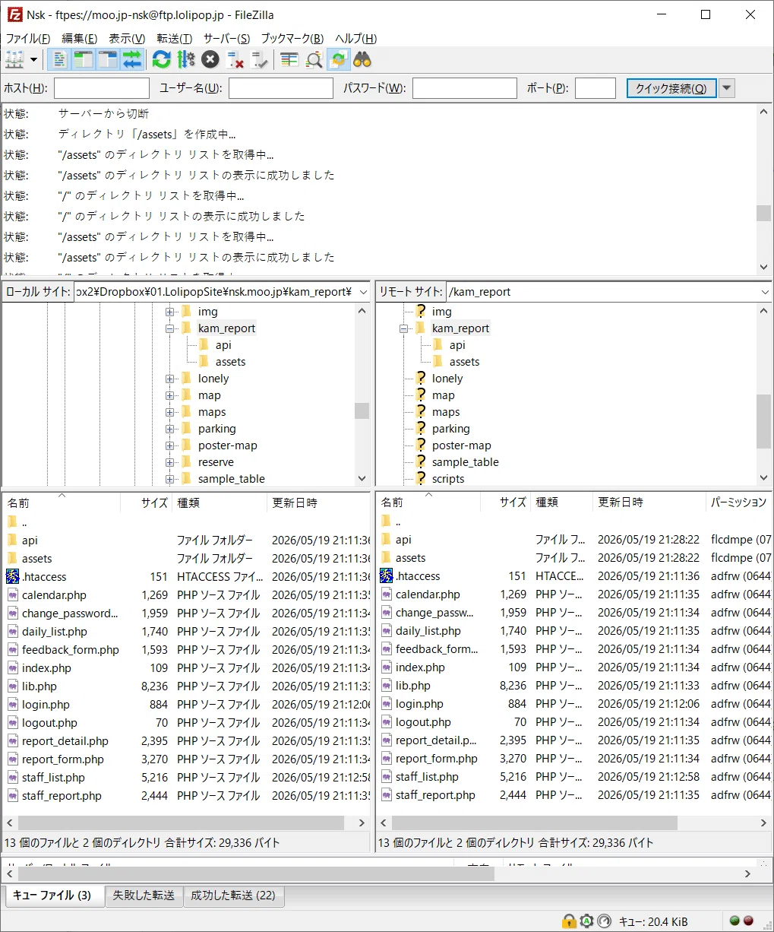The height and width of the screenshot is (932, 774).
Task: Focus the ホスト input field
Action: [102, 88]
